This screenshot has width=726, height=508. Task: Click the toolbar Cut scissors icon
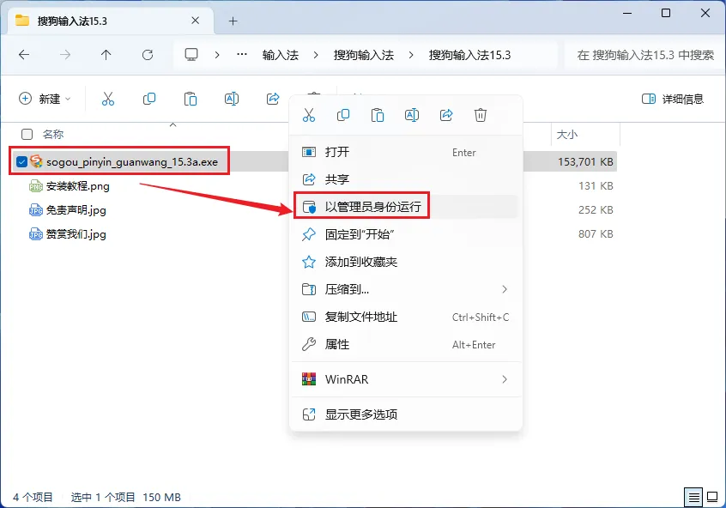pos(108,99)
